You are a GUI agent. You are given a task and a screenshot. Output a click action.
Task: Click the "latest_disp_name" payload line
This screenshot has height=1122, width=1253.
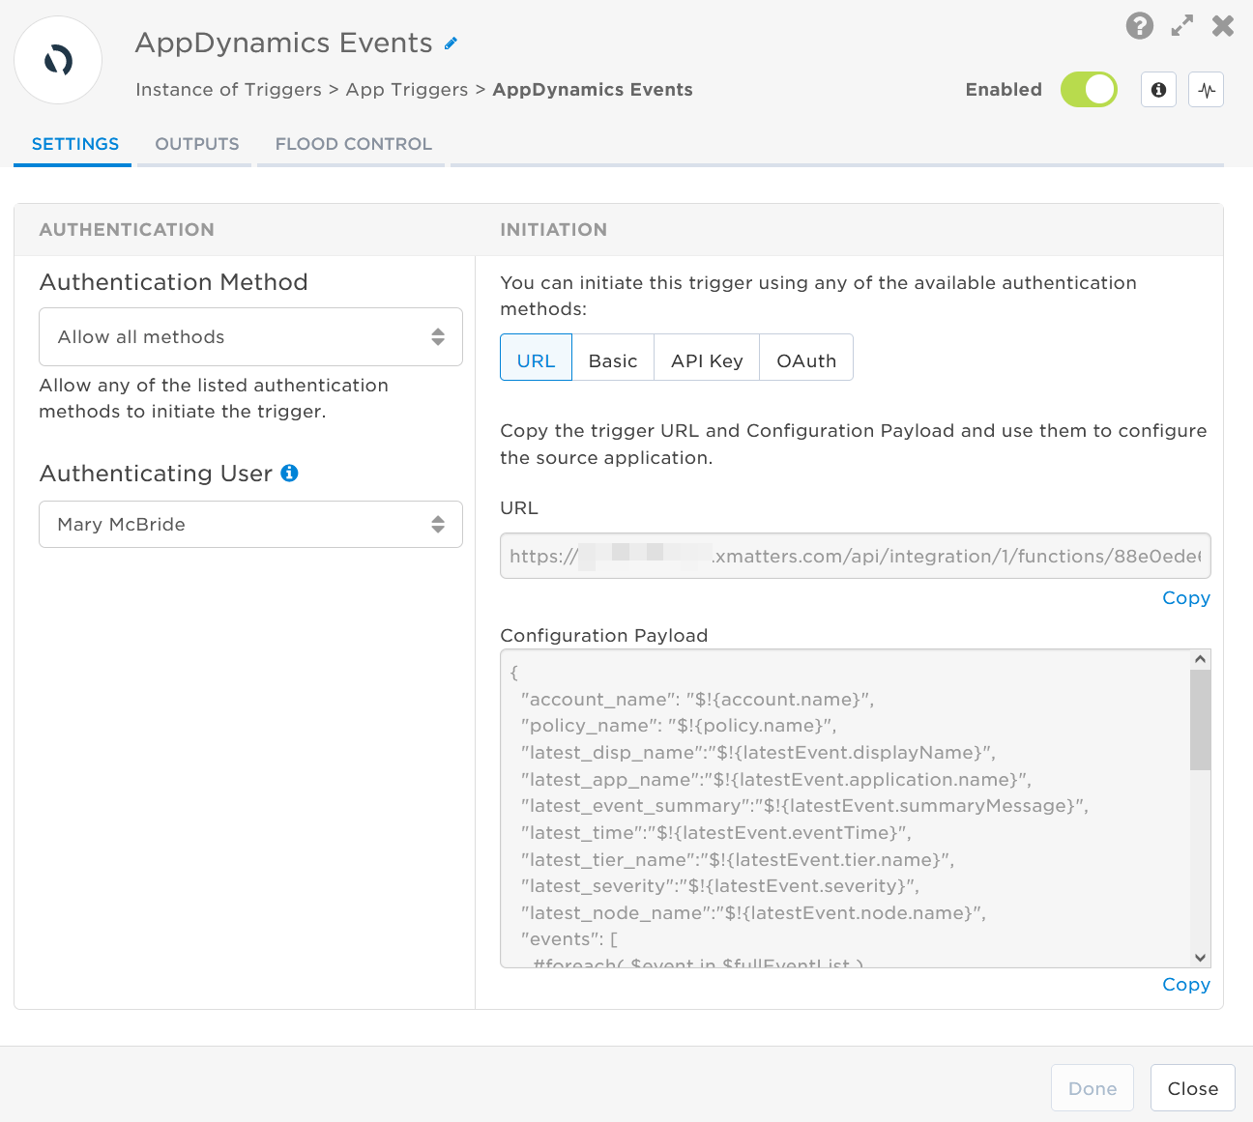click(x=758, y=753)
